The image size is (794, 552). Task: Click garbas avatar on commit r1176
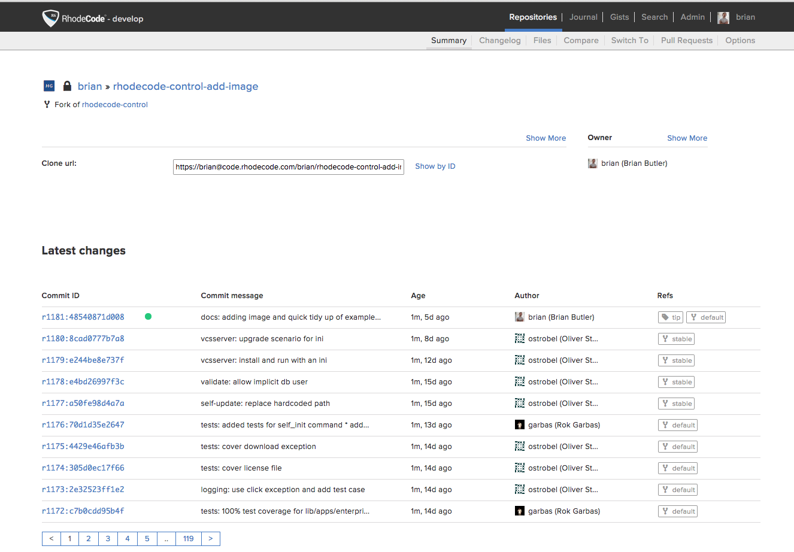click(520, 425)
